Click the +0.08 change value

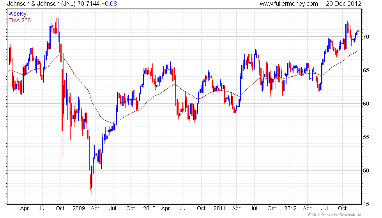(x=109, y=4)
